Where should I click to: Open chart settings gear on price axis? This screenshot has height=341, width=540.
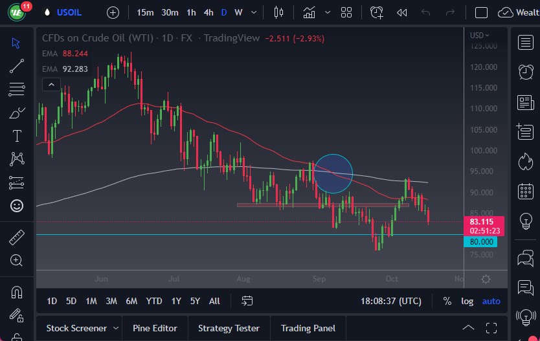point(486,279)
